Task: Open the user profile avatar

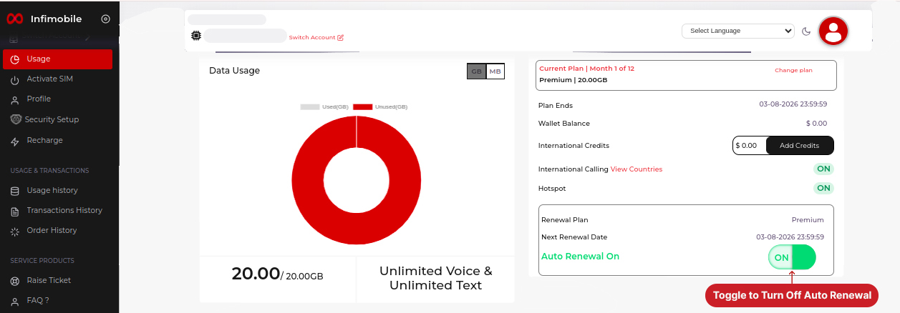Action: (x=833, y=31)
